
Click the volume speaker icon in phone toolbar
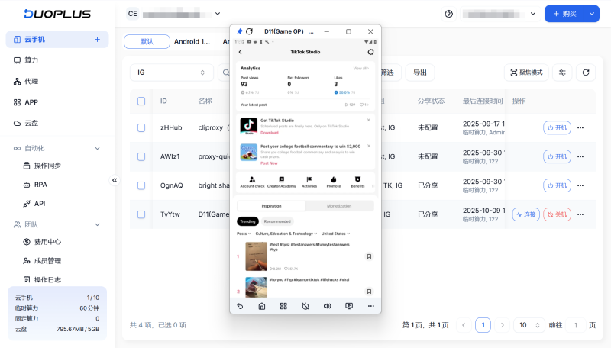click(x=327, y=306)
